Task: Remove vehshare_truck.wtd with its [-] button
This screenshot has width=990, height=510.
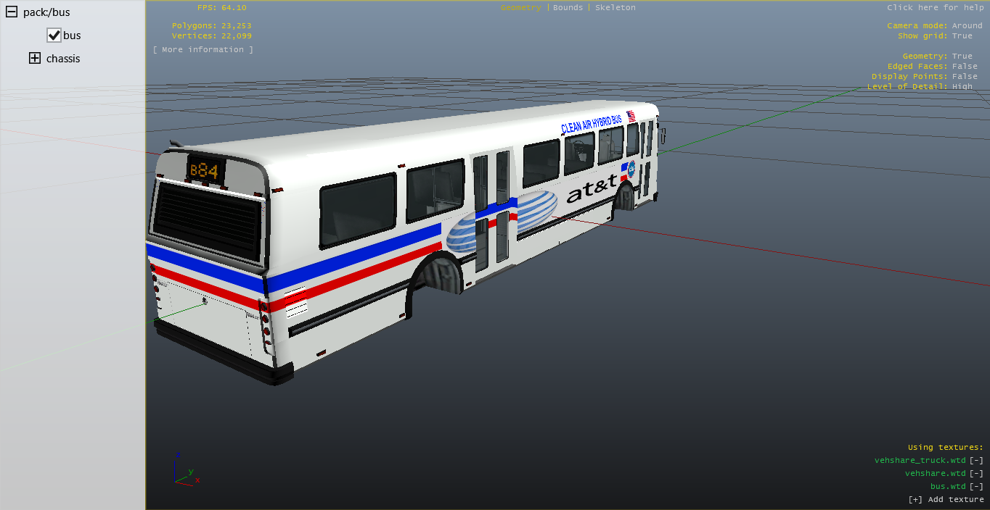Action: tap(977, 460)
